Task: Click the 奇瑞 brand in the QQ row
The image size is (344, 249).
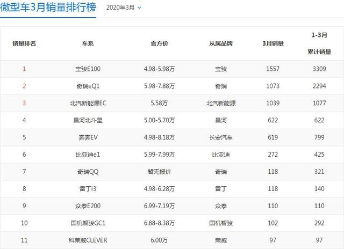Action: point(221,172)
